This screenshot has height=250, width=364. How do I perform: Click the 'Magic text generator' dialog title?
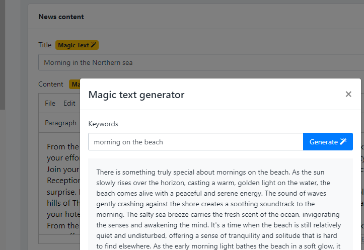pyautogui.click(x=136, y=95)
